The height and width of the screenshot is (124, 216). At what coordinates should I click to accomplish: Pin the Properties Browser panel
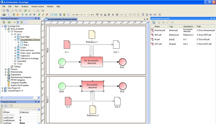point(36,102)
